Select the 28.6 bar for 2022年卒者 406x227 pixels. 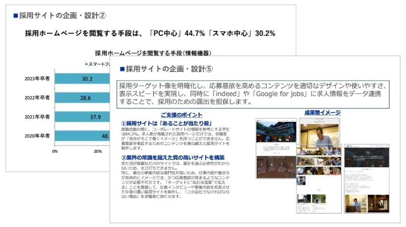pos(82,98)
